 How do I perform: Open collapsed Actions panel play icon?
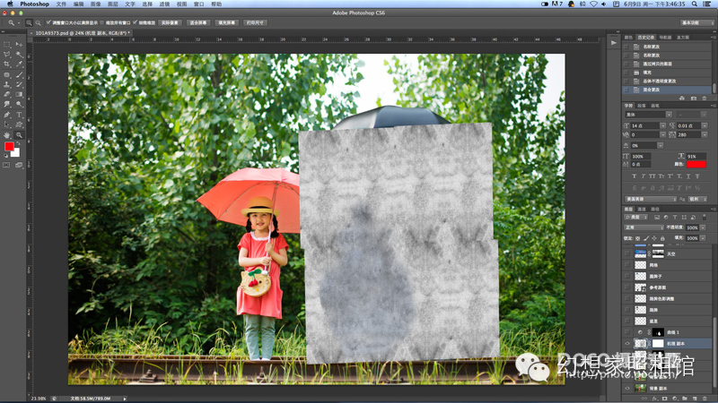[x=614, y=42]
